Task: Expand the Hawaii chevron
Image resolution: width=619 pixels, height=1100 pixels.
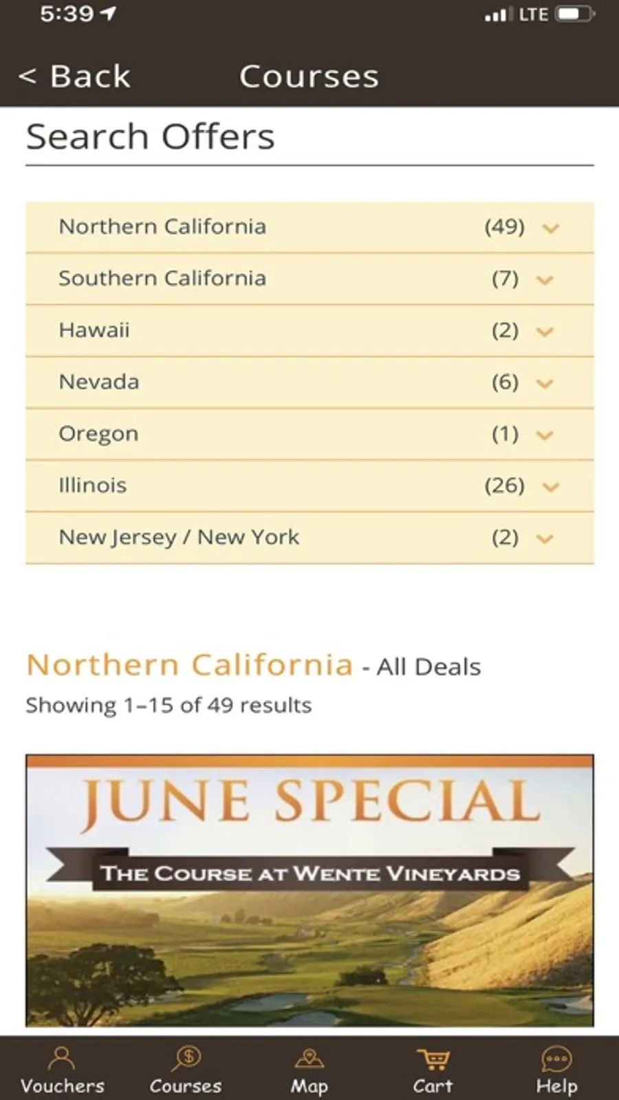Action: (545, 331)
